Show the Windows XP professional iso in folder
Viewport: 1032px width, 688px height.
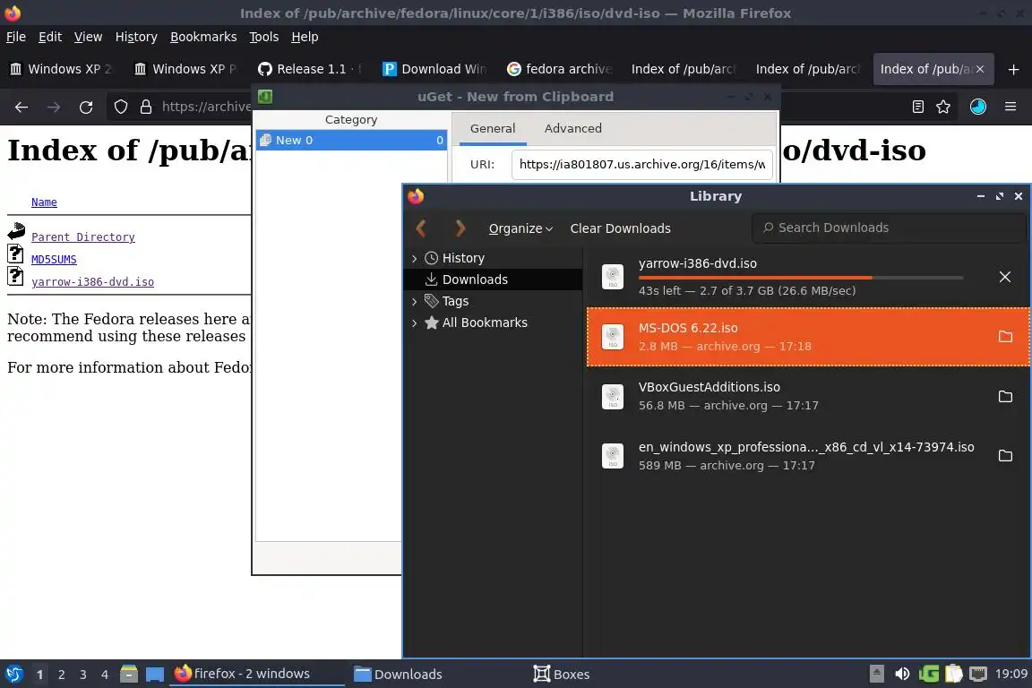[1005, 456]
